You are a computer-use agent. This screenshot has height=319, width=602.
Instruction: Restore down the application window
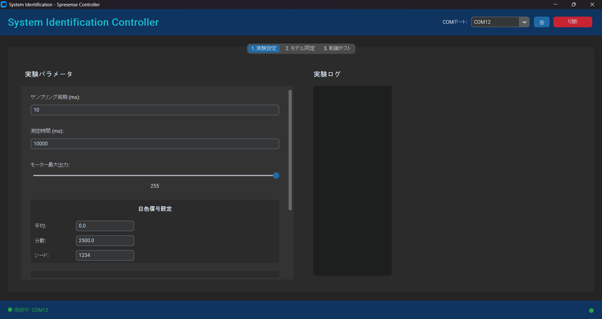point(573,4)
